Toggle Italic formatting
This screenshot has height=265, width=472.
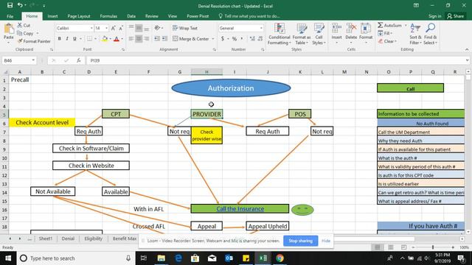[x=67, y=39]
